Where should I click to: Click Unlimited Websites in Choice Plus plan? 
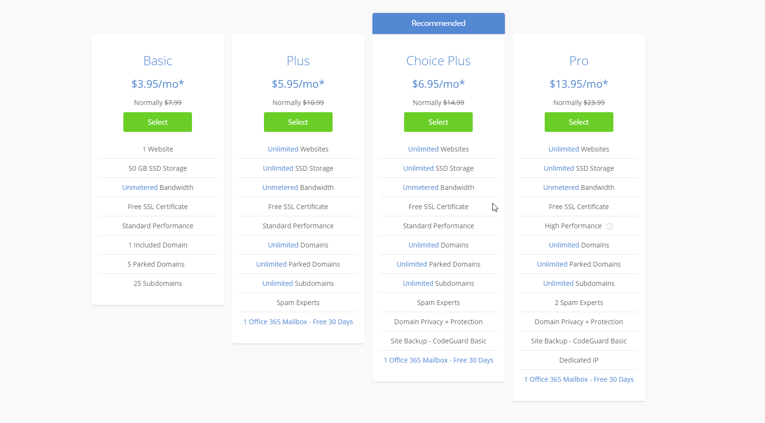point(438,149)
